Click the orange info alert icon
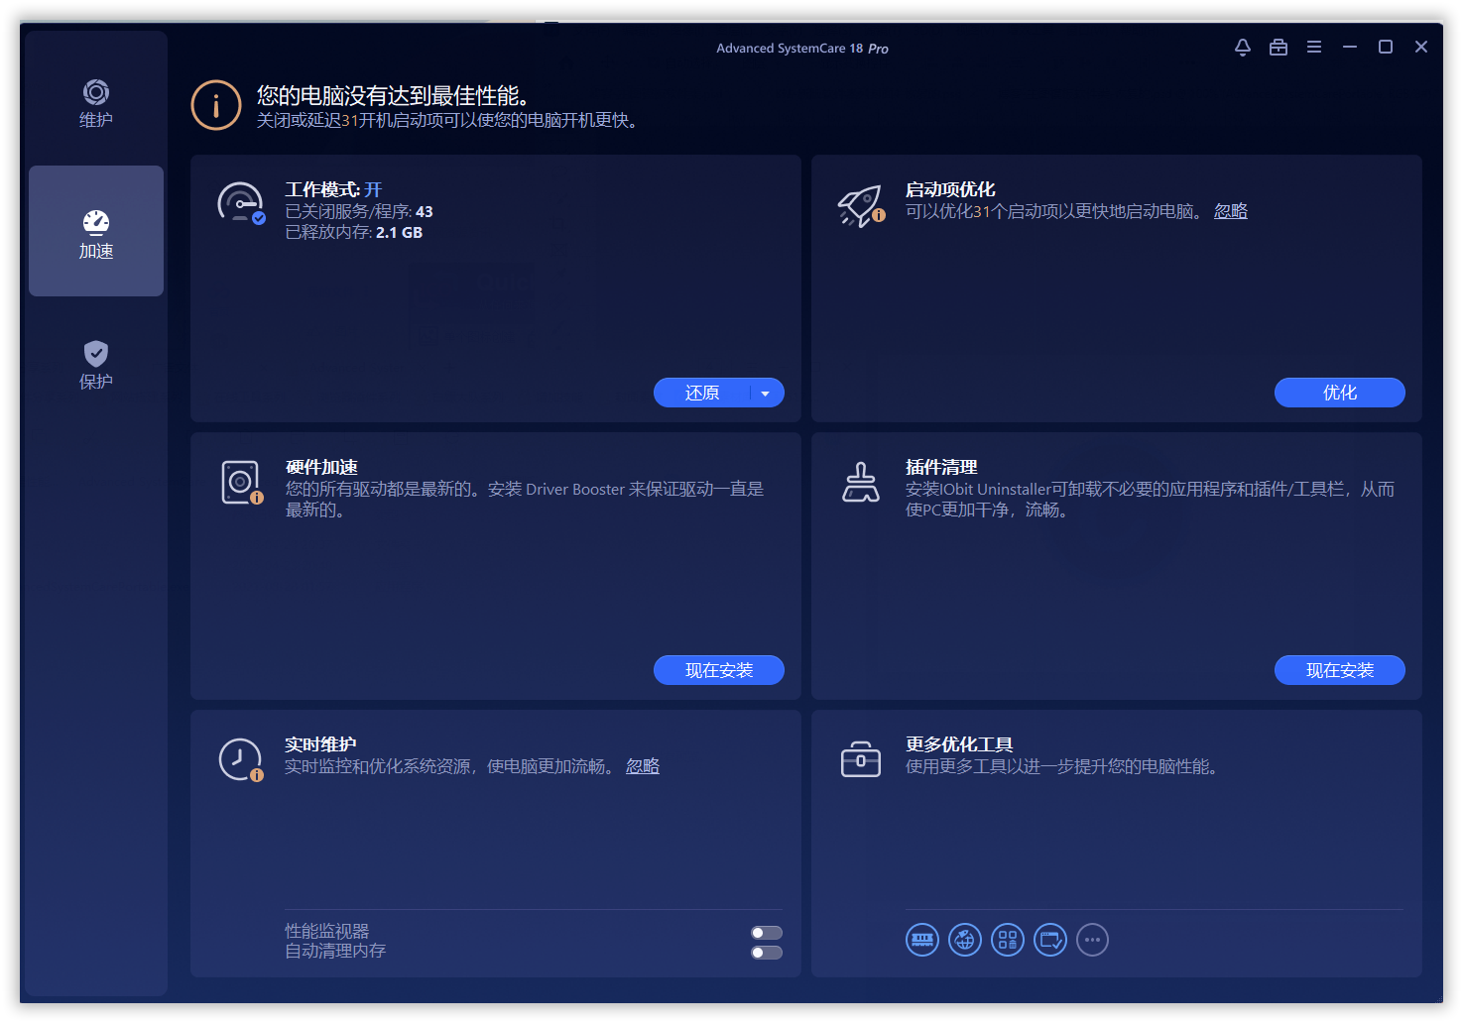 tap(216, 105)
